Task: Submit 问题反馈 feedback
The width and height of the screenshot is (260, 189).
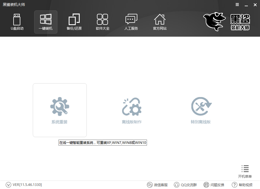Action: pos(213,185)
